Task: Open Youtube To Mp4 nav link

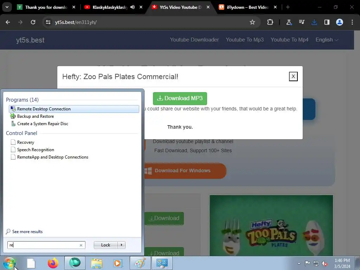Action: coord(289,40)
